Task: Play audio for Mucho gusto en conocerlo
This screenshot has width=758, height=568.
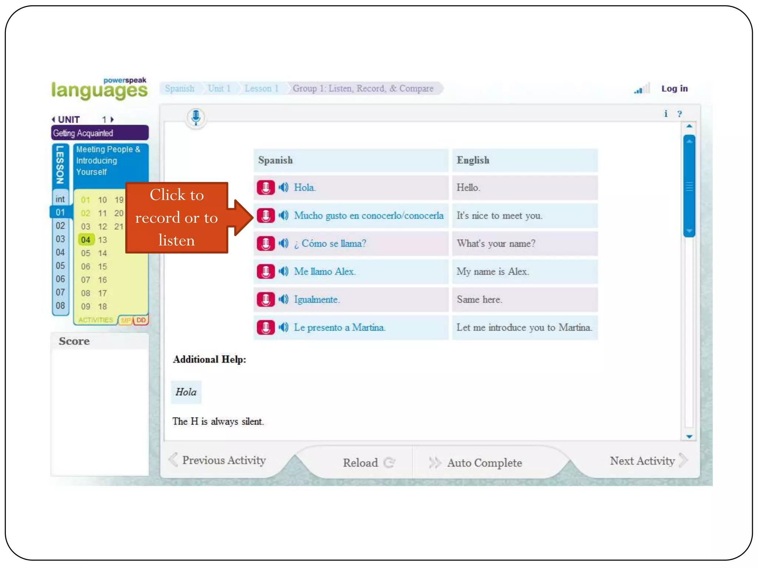Action: (284, 215)
